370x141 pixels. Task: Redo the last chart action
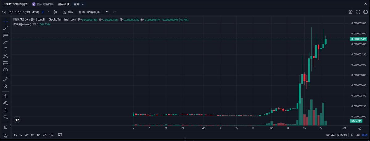click(115, 12)
